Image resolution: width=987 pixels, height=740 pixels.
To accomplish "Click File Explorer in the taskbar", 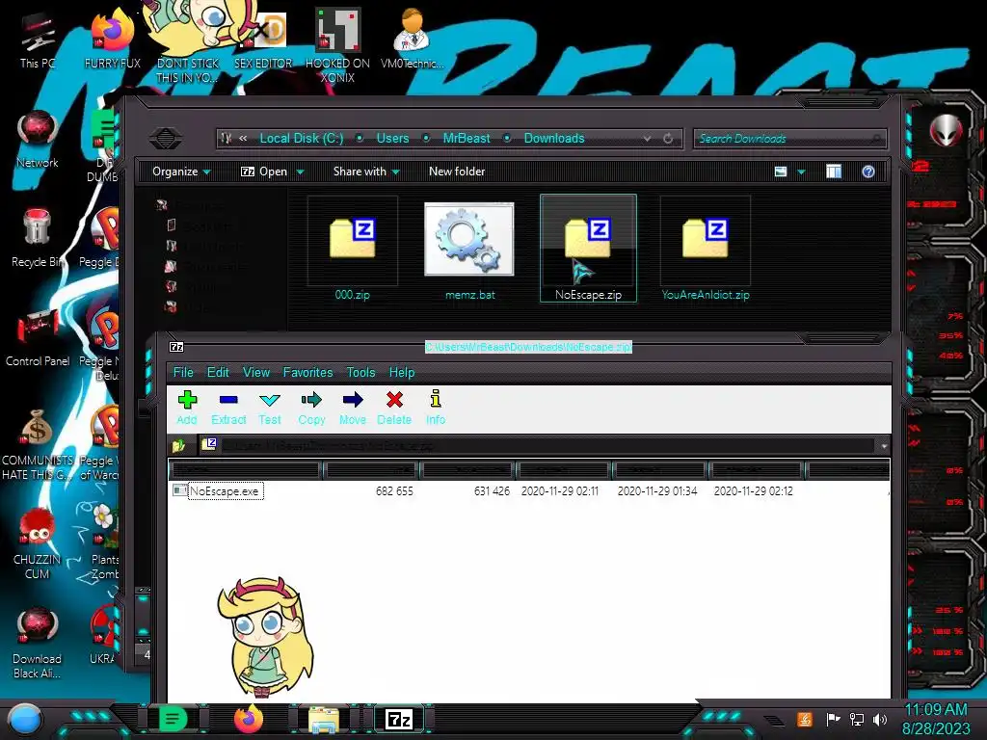I will click(x=324, y=719).
